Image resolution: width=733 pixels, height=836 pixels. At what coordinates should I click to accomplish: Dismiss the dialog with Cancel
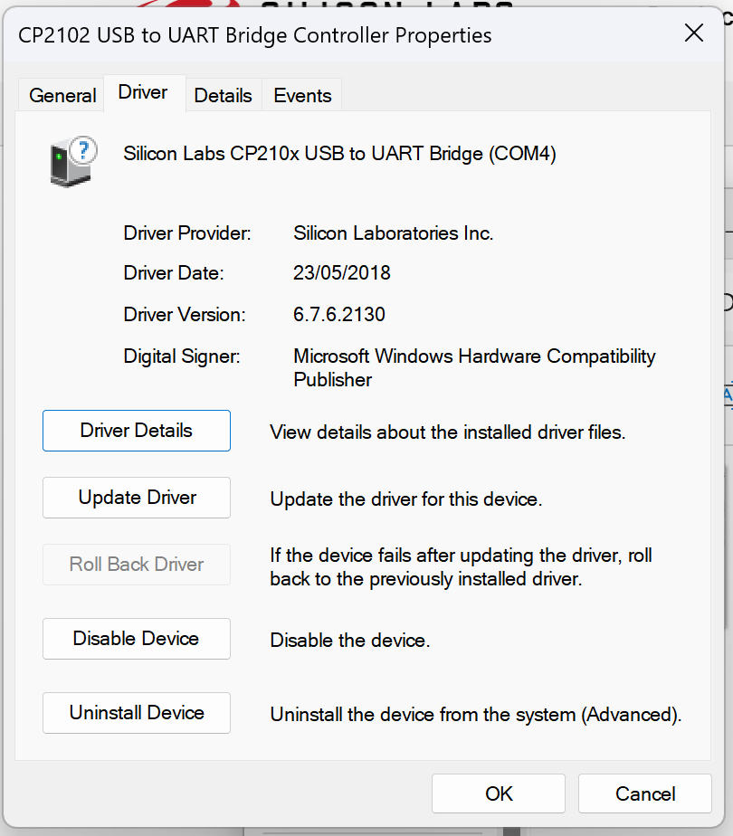coord(645,793)
